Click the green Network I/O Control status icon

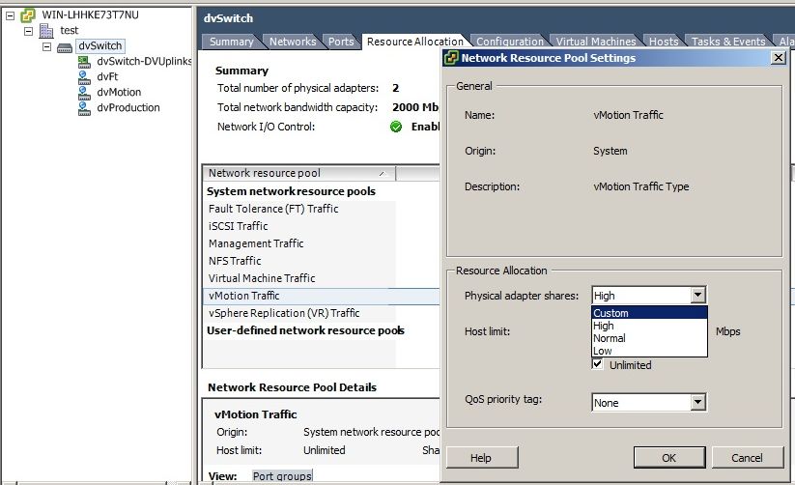[396, 127]
